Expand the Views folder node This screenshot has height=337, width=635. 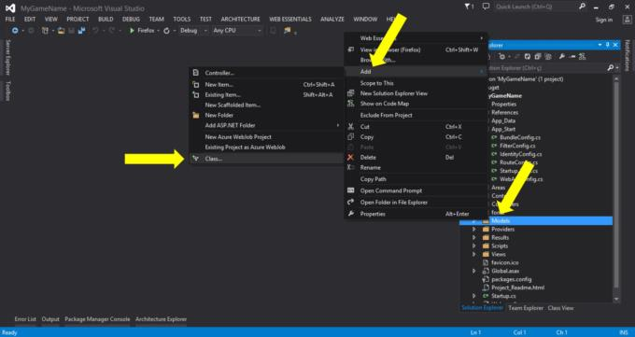pyautogui.click(x=473, y=254)
